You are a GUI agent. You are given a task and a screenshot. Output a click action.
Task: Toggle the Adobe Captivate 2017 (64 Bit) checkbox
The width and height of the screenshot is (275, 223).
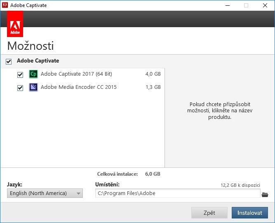(x=20, y=75)
